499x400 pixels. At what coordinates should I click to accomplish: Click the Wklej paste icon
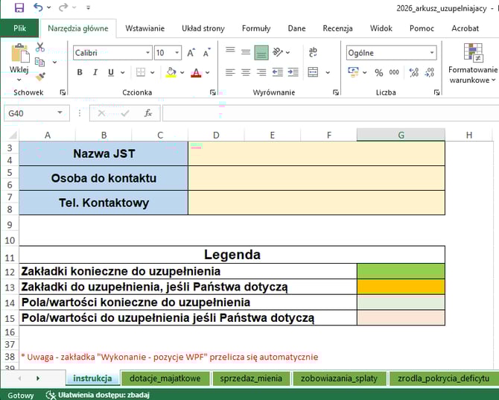point(19,60)
